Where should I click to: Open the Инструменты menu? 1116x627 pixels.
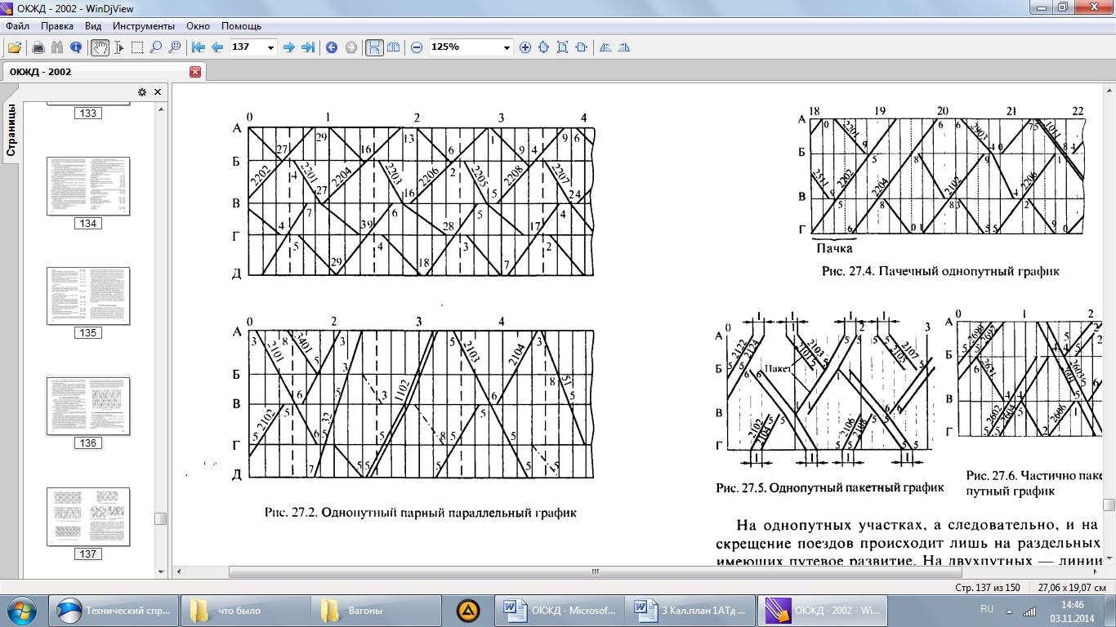pyautogui.click(x=143, y=26)
